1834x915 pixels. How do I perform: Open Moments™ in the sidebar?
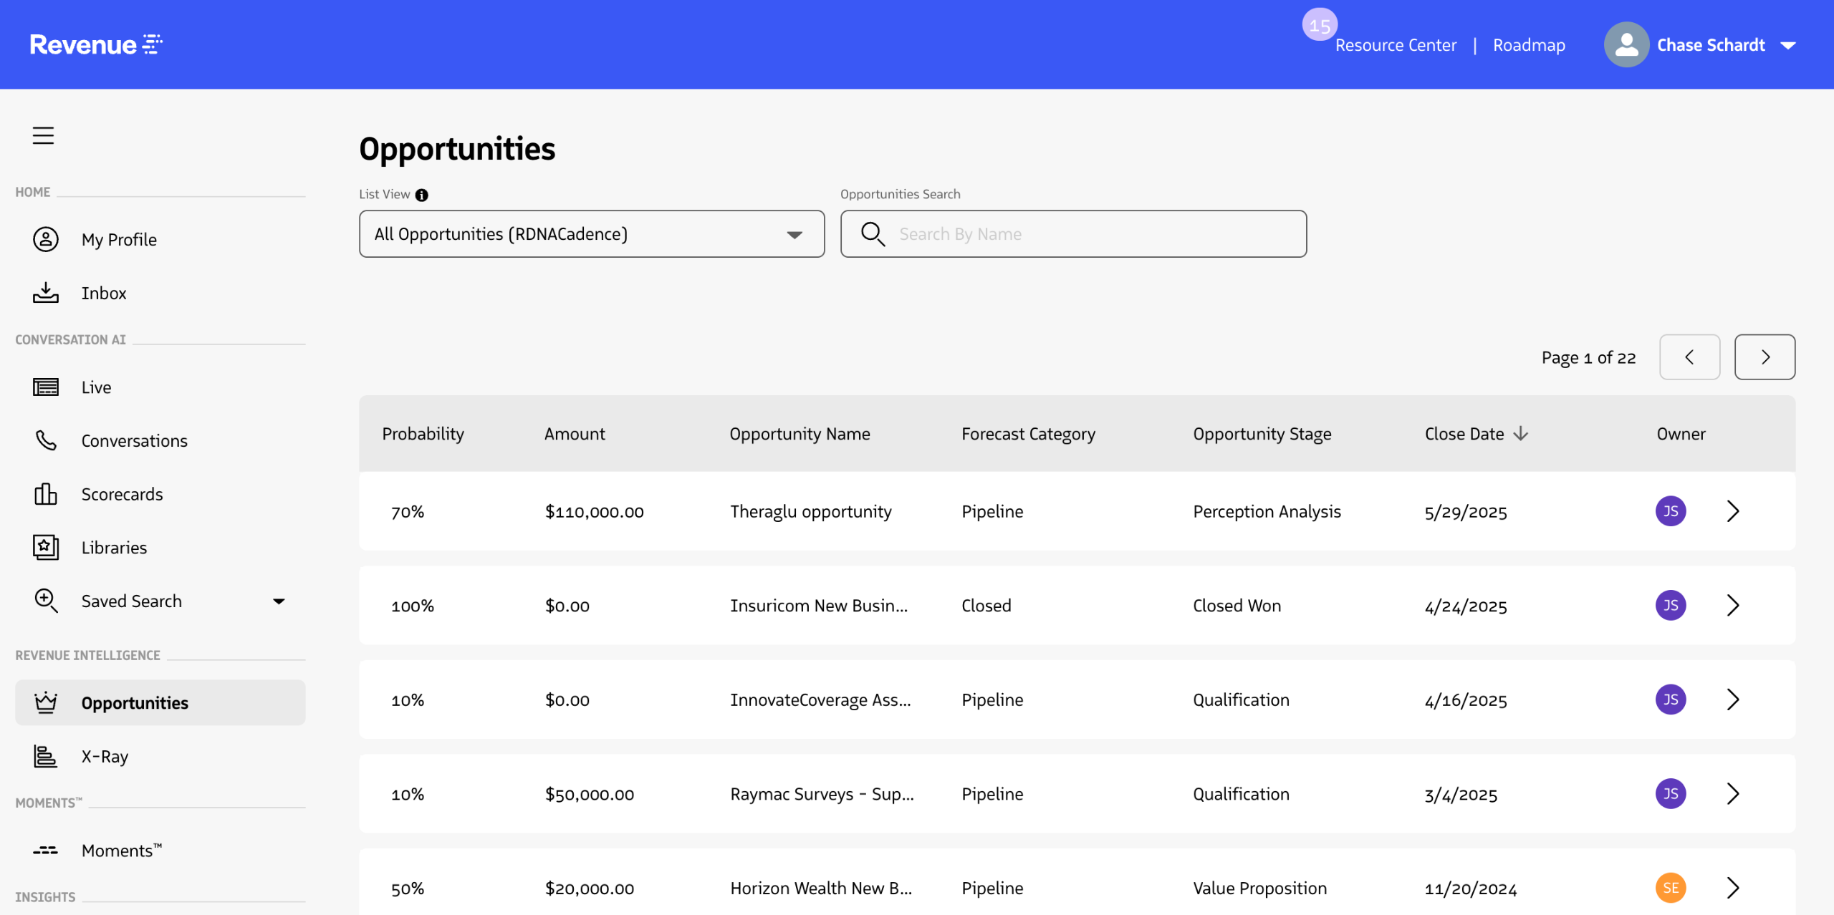click(121, 851)
